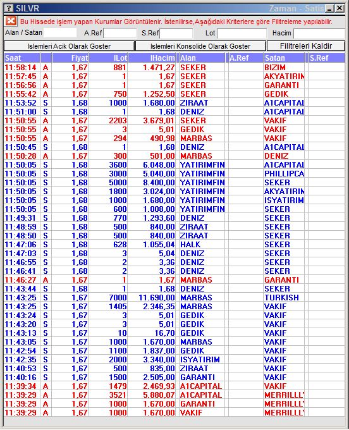Click the Alan / Satan filter field
This screenshot has height=430, width=349.
[60, 33]
